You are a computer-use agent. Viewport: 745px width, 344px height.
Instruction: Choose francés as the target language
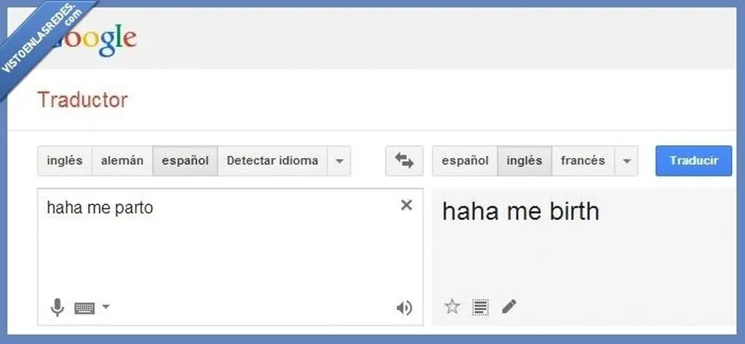pos(583,161)
